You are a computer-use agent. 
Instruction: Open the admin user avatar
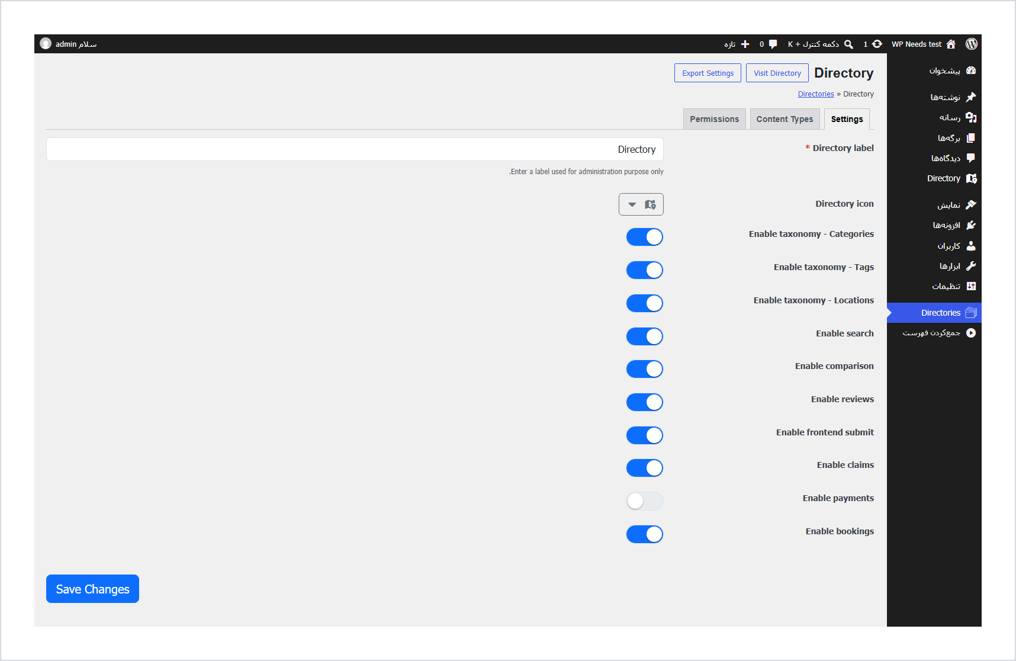tap(46, 44)
